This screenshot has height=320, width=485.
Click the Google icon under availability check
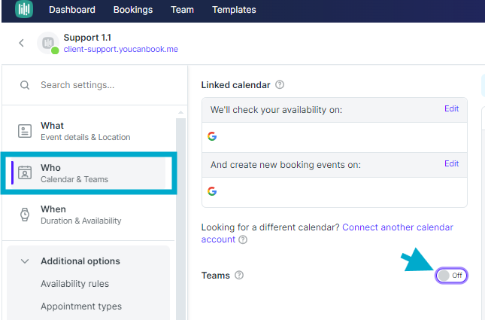point(212,136)
